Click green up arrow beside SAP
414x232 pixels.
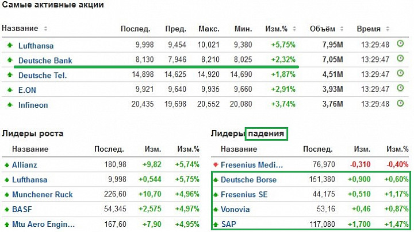pos(216,225)
